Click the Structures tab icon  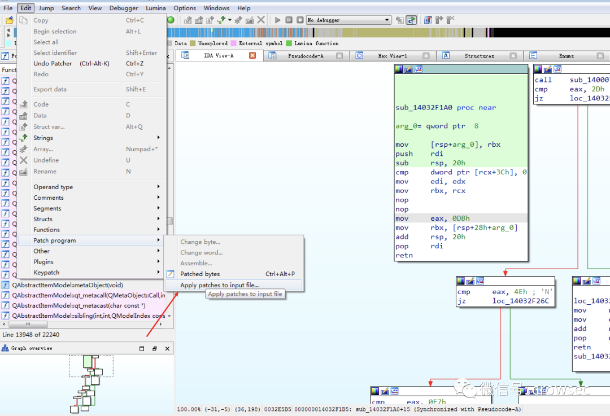click(x=446, y=55)
